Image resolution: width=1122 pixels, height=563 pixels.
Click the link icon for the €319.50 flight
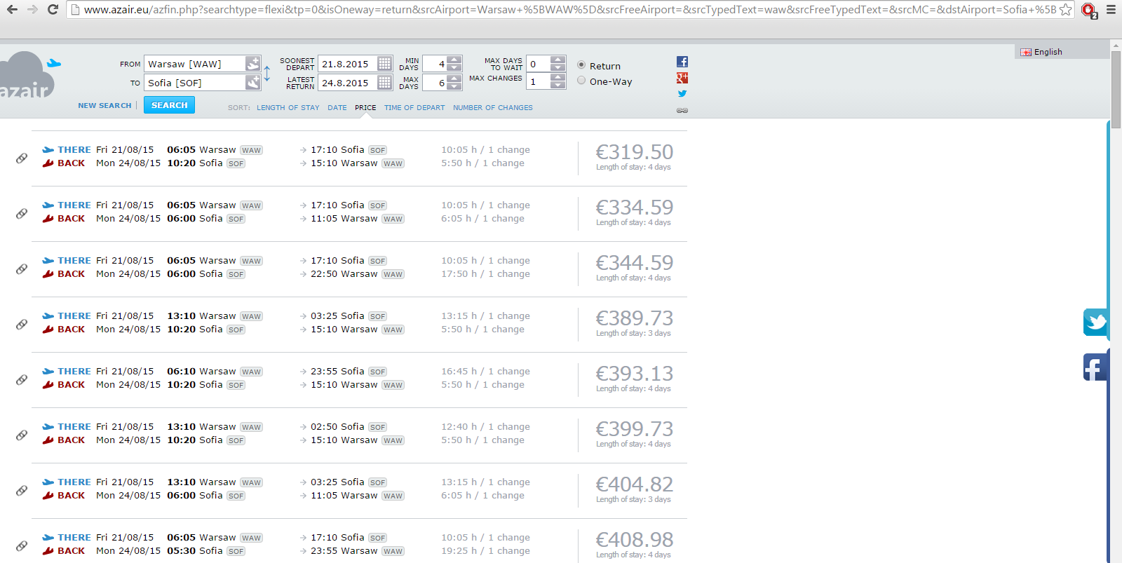(x=22, y=158)
